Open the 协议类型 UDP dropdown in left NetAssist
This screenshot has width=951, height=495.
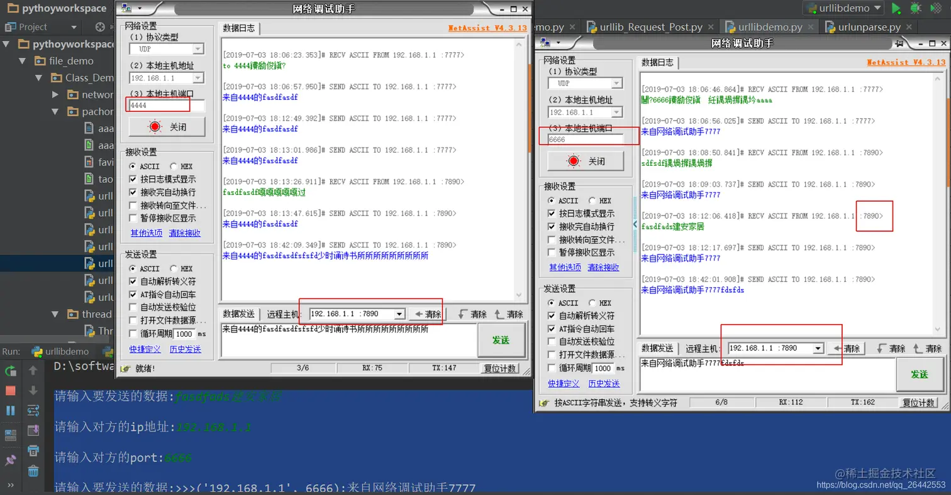point(198,49)
